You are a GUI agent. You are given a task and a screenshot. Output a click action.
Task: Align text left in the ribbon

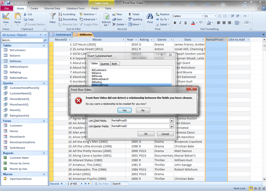(219, 23)
